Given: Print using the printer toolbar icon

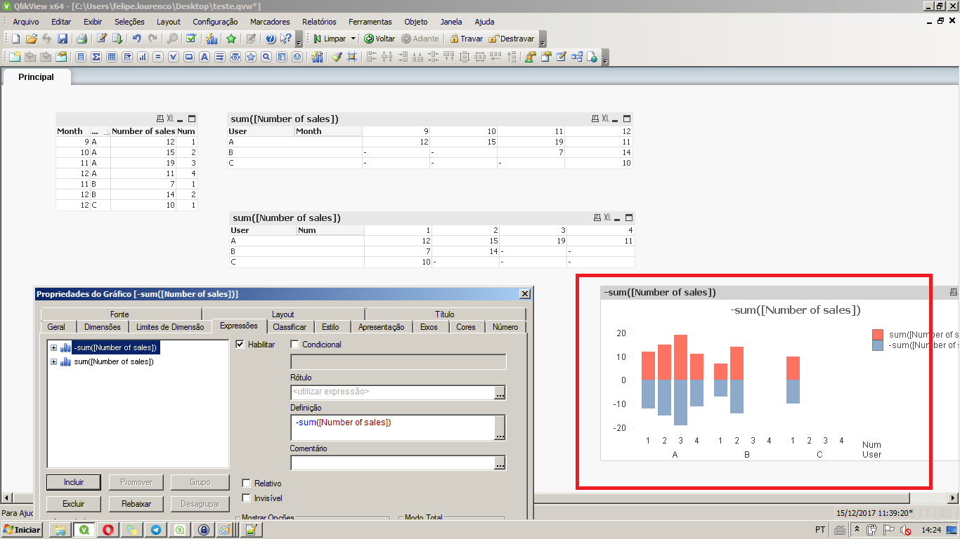Looking at the screenshot, I should coord(82,39).
